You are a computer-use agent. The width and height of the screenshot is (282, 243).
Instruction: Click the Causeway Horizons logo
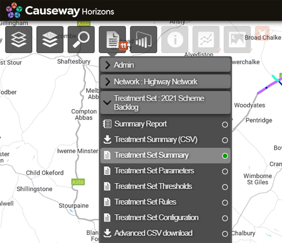point(60,10)
